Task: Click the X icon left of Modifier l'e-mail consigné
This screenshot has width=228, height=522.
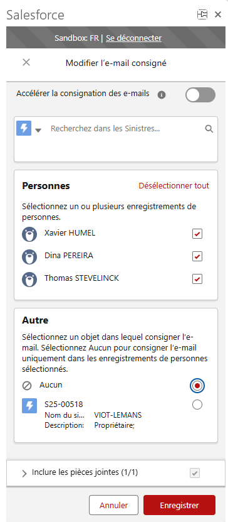Action: tap(26, 62)
